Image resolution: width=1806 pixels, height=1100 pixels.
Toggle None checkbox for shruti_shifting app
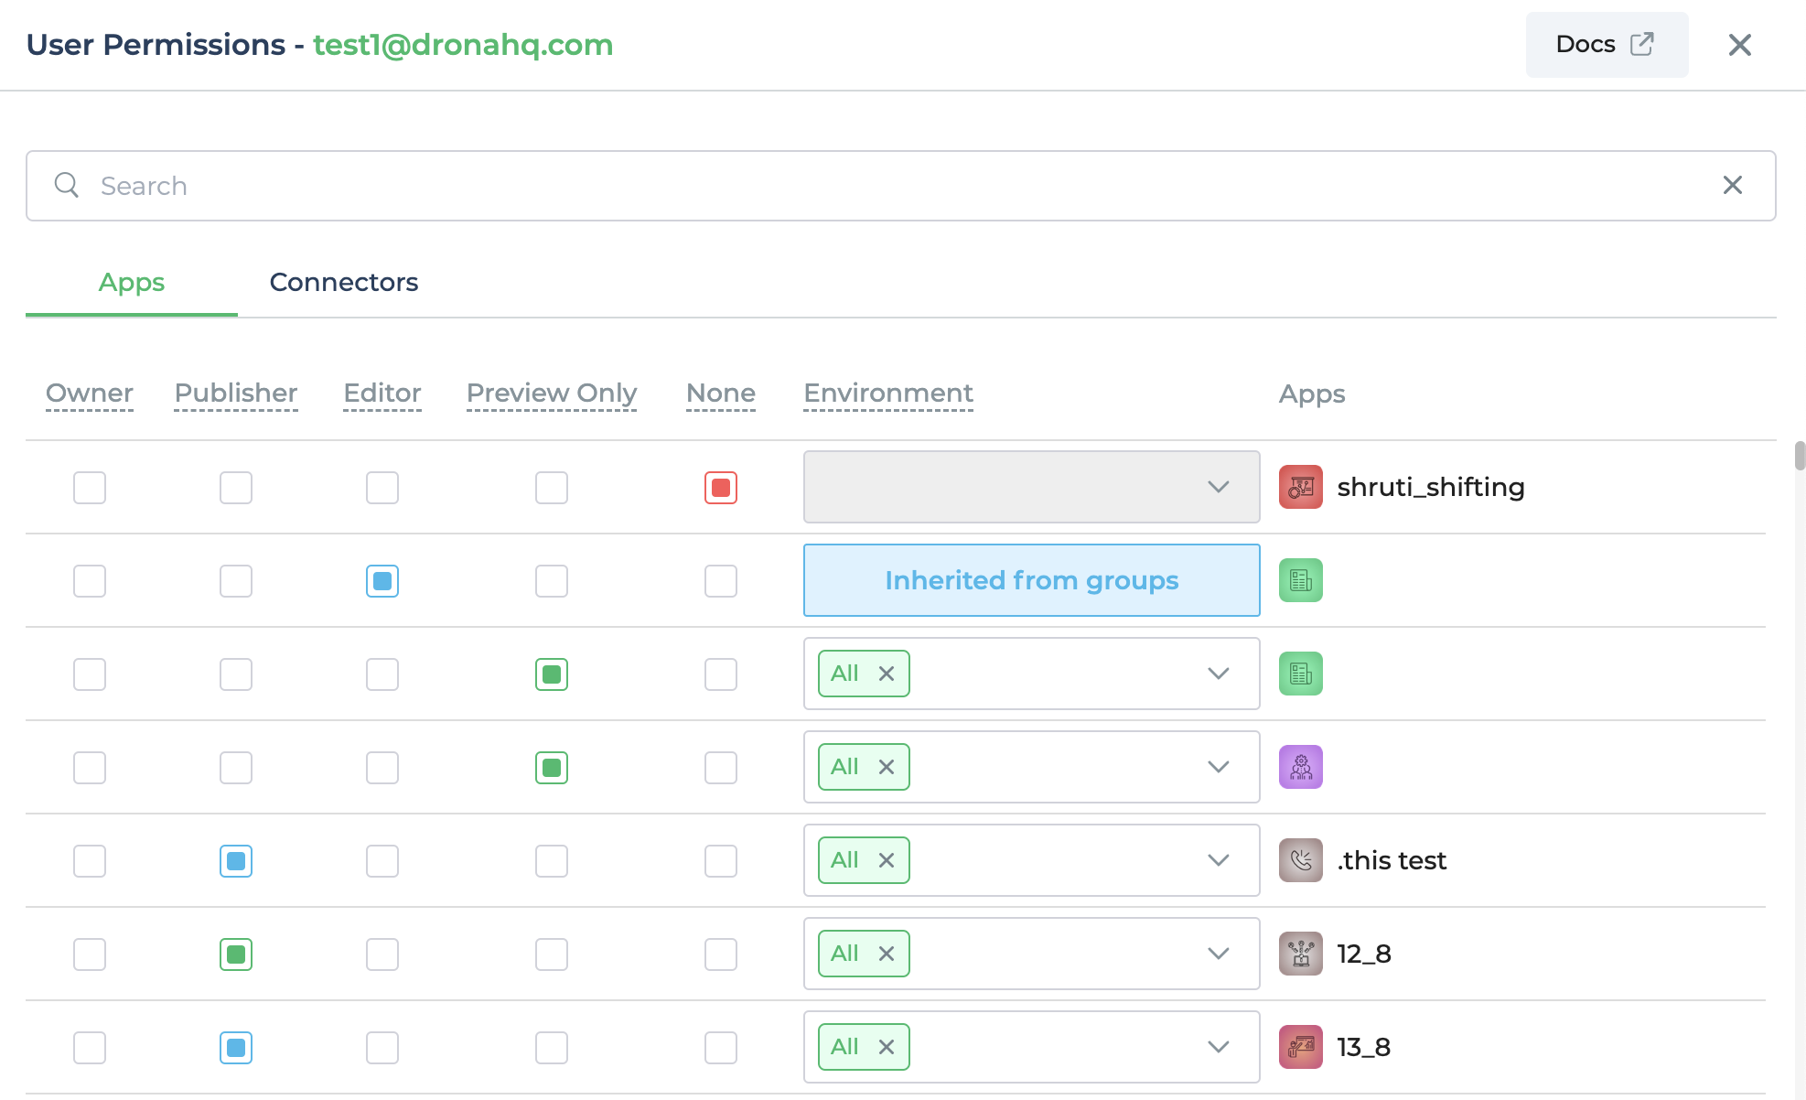point(721,487)
